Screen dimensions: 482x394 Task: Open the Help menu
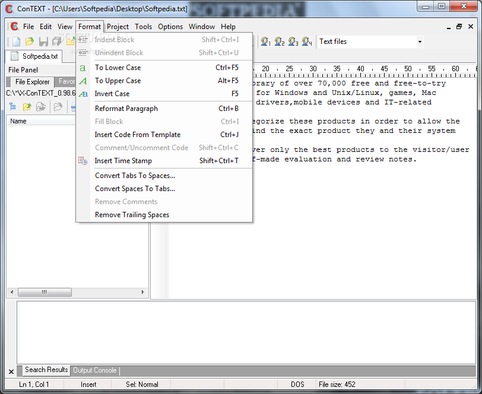tap(228, 27)
